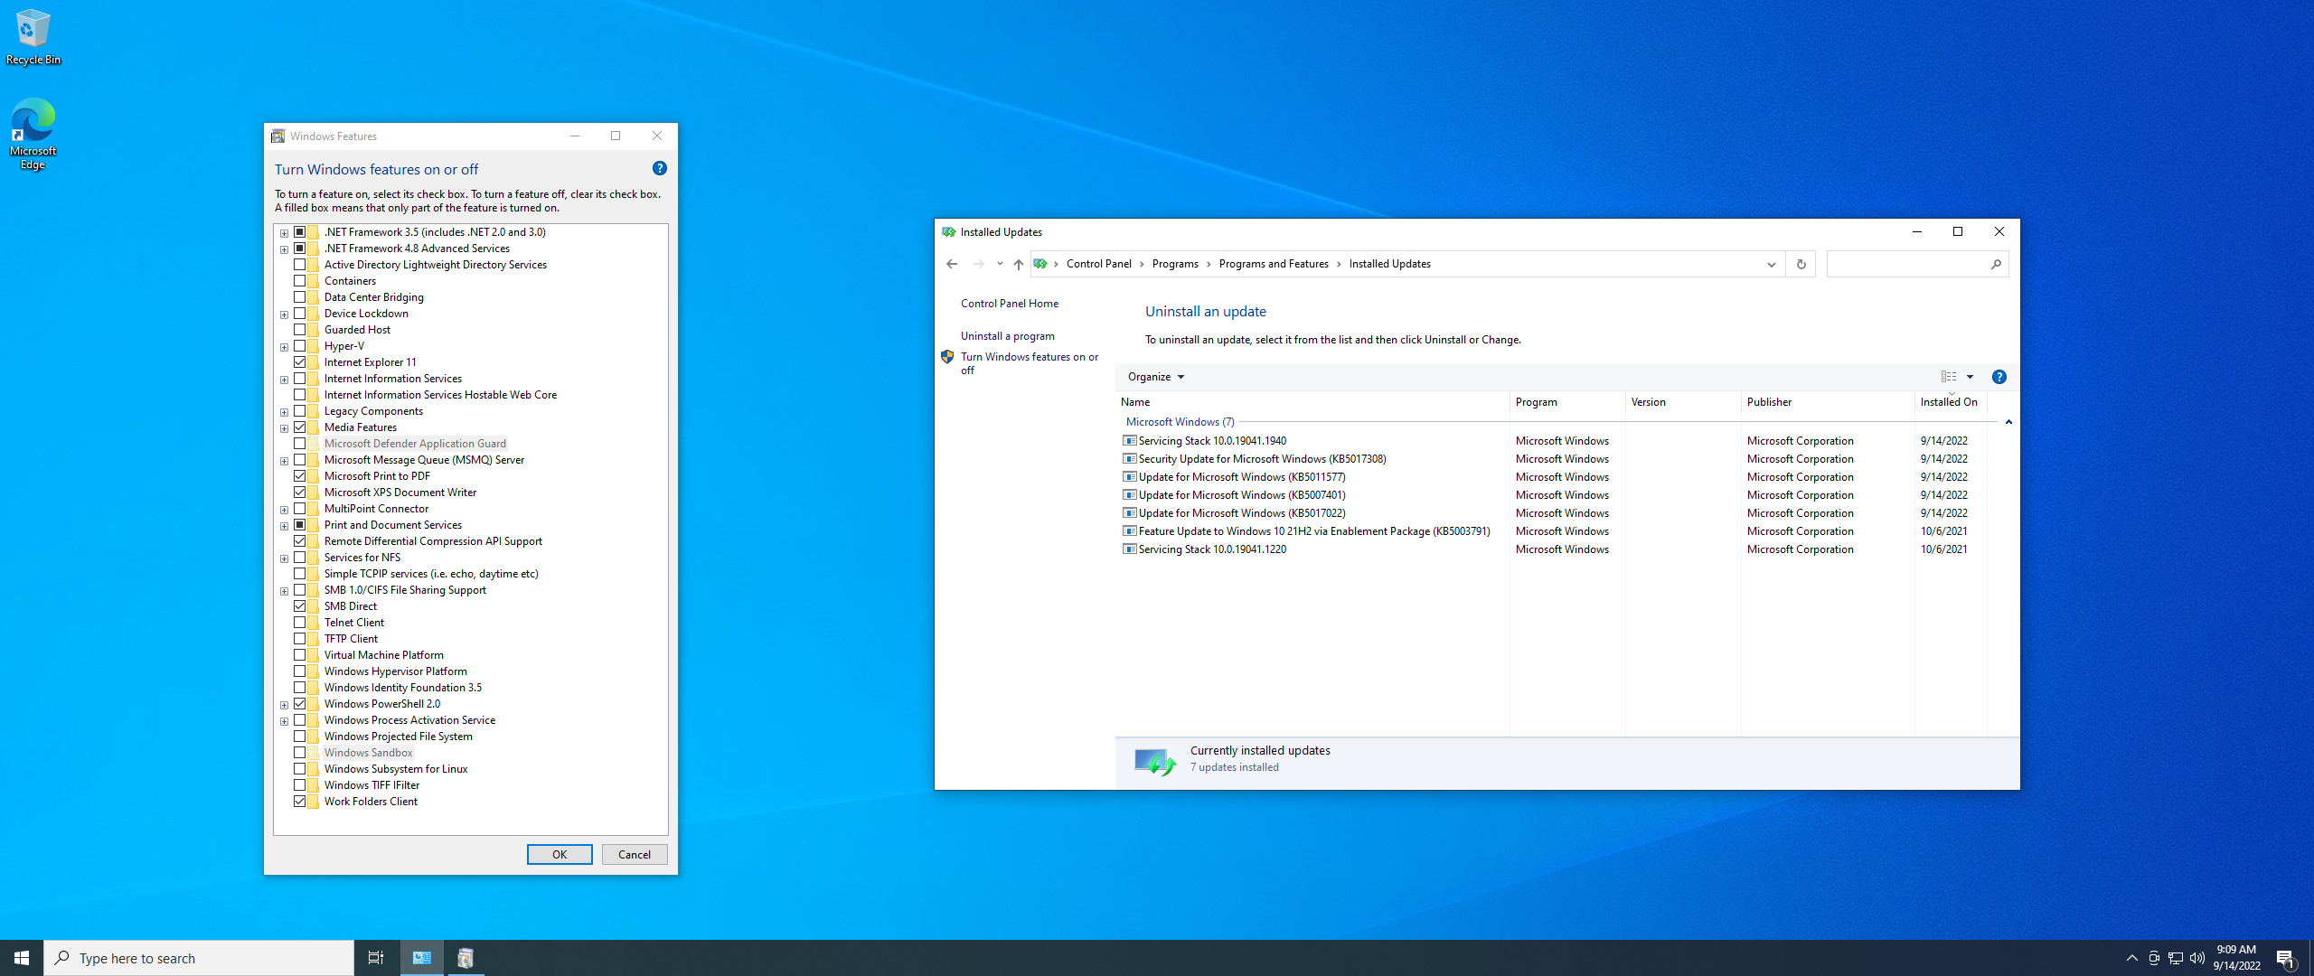Open the Microsoft Edge desktop shortcut

[33, 134]
